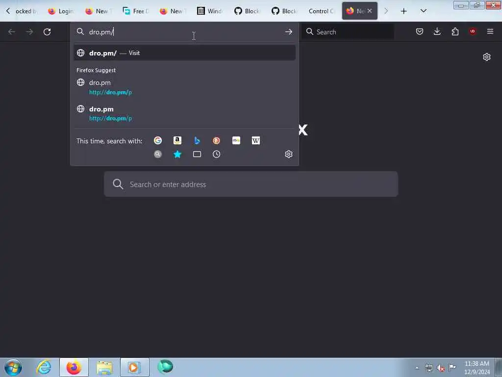Open the Extensions menu
The width and height of the screenshot is (502, 377).
tap(455, 31)
